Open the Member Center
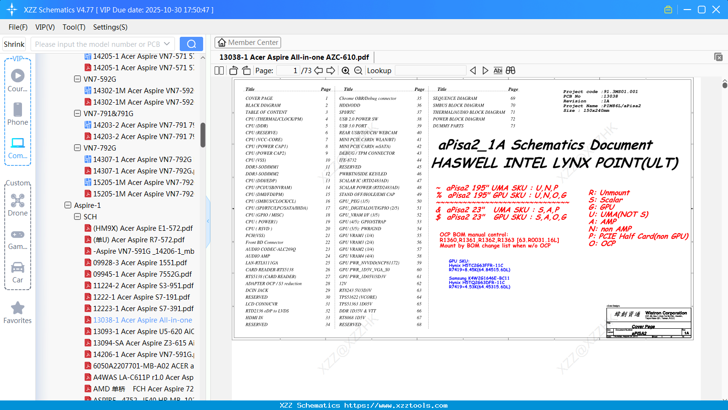This screenshot has height=410, width=728. coord(248,43)
